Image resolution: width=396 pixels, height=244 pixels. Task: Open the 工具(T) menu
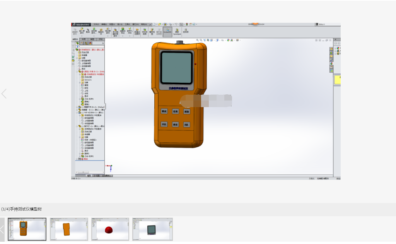[127, 24]
